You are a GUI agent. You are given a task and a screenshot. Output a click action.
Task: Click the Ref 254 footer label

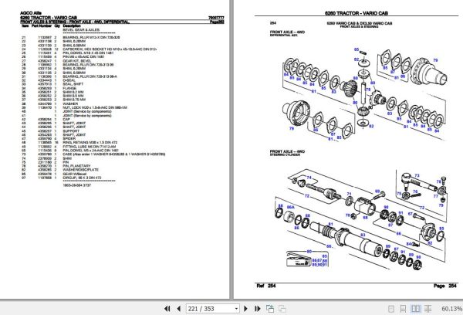266,286
